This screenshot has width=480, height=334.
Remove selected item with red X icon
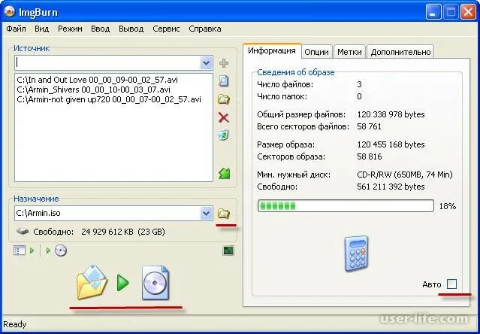[x=224, y=117]
